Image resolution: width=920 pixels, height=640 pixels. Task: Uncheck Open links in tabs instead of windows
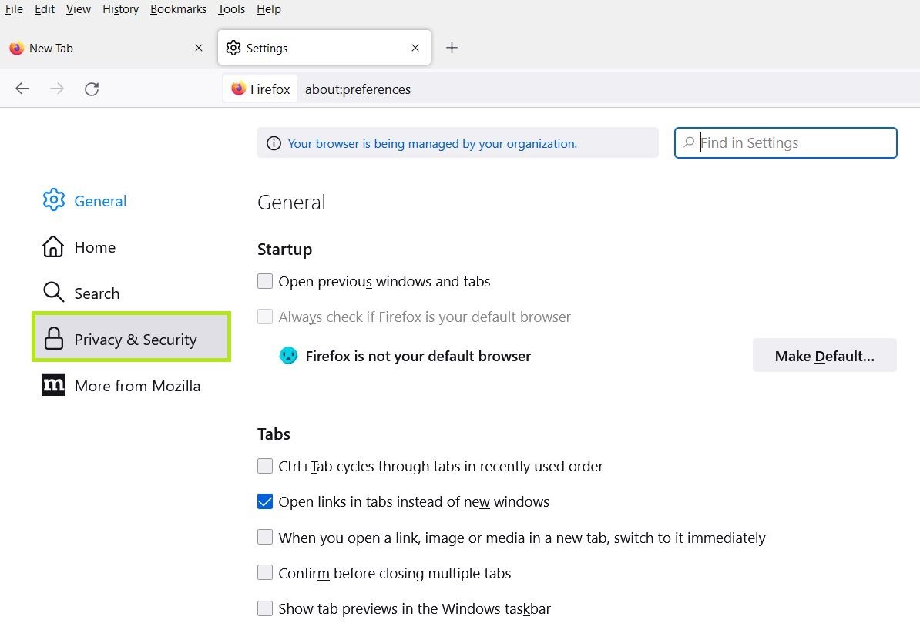click(265, 501)
